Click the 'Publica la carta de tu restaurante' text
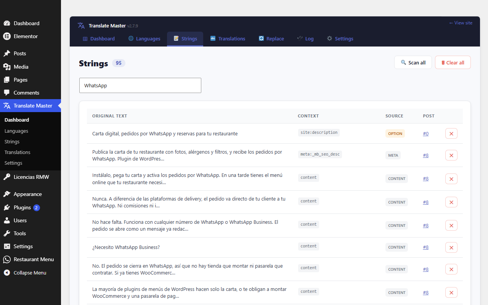The image size is (488, 305). pos(187,155)
